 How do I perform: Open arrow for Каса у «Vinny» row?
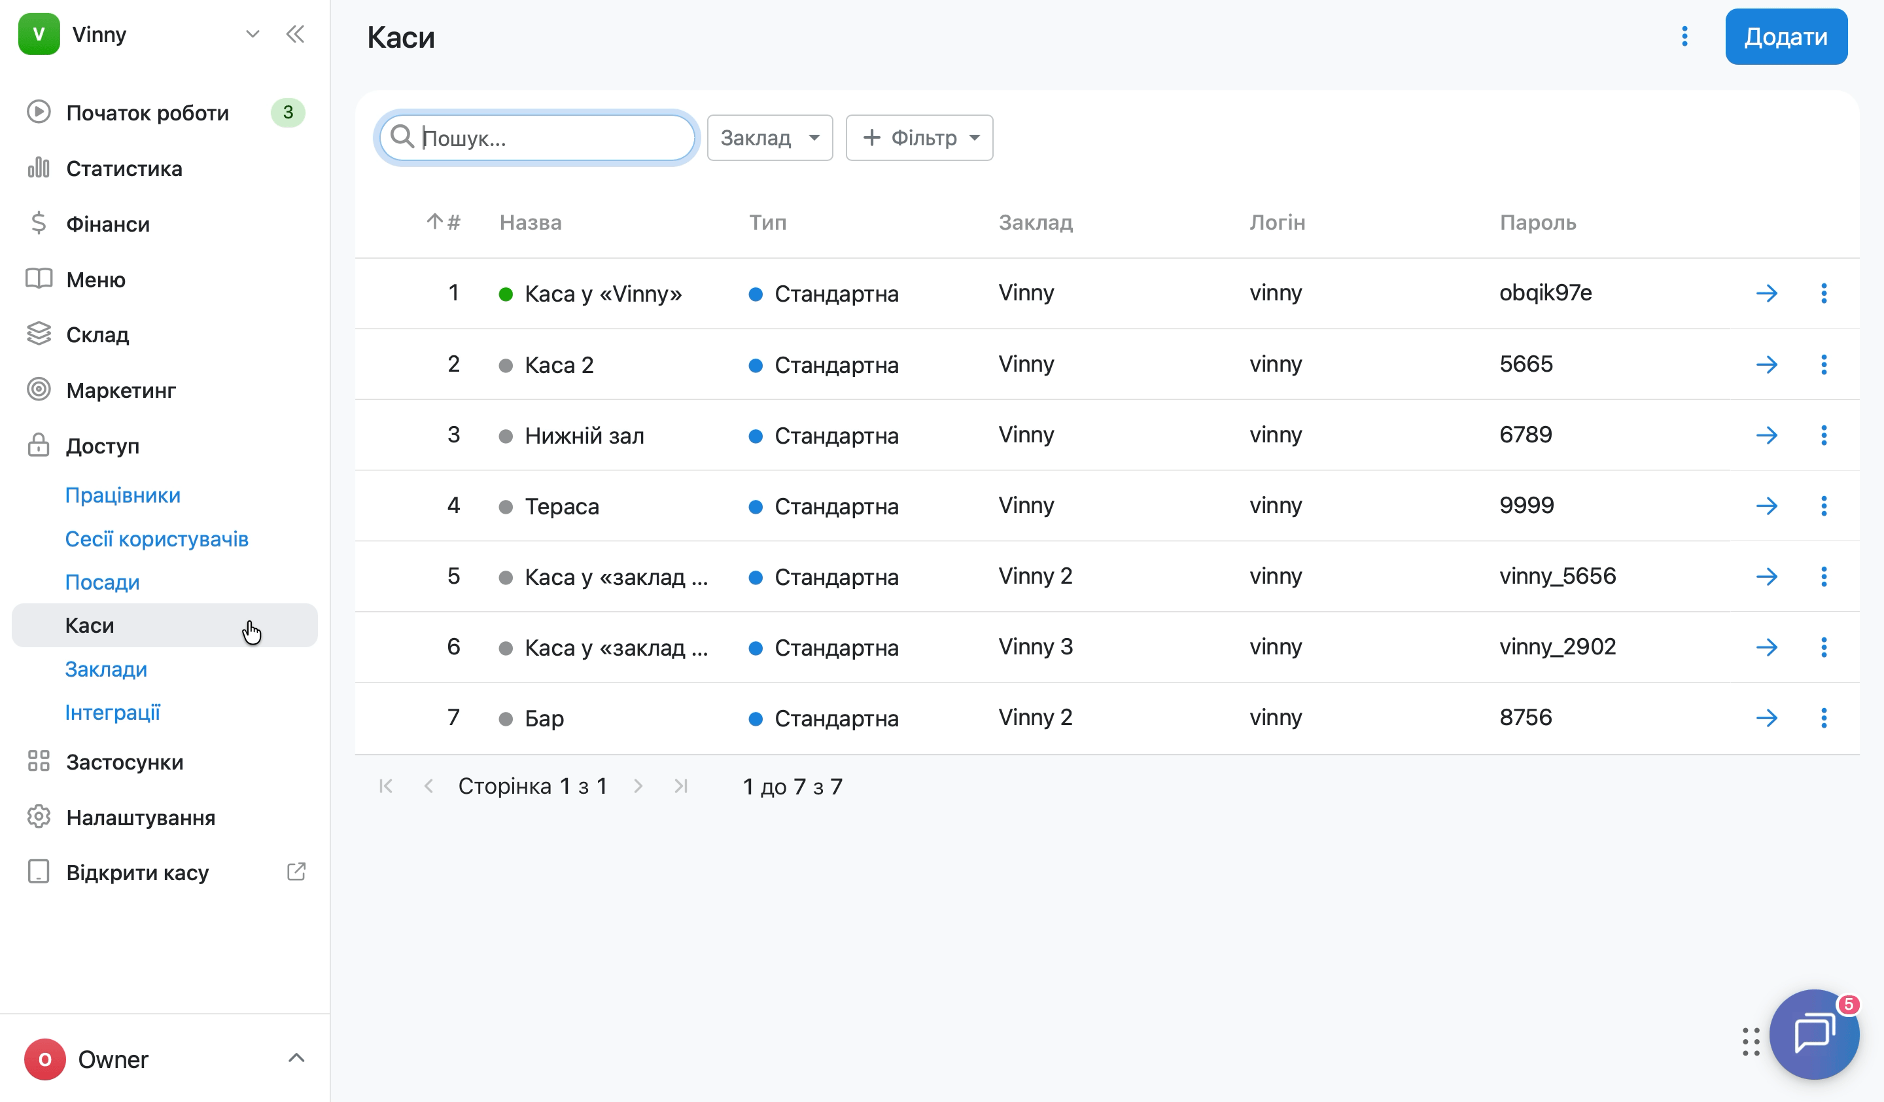[x=1767, y=293]
